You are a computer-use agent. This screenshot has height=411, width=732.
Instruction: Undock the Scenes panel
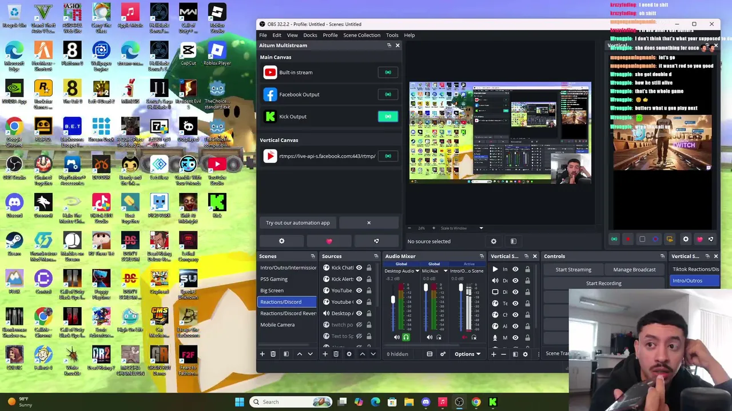tap(313, 256)
